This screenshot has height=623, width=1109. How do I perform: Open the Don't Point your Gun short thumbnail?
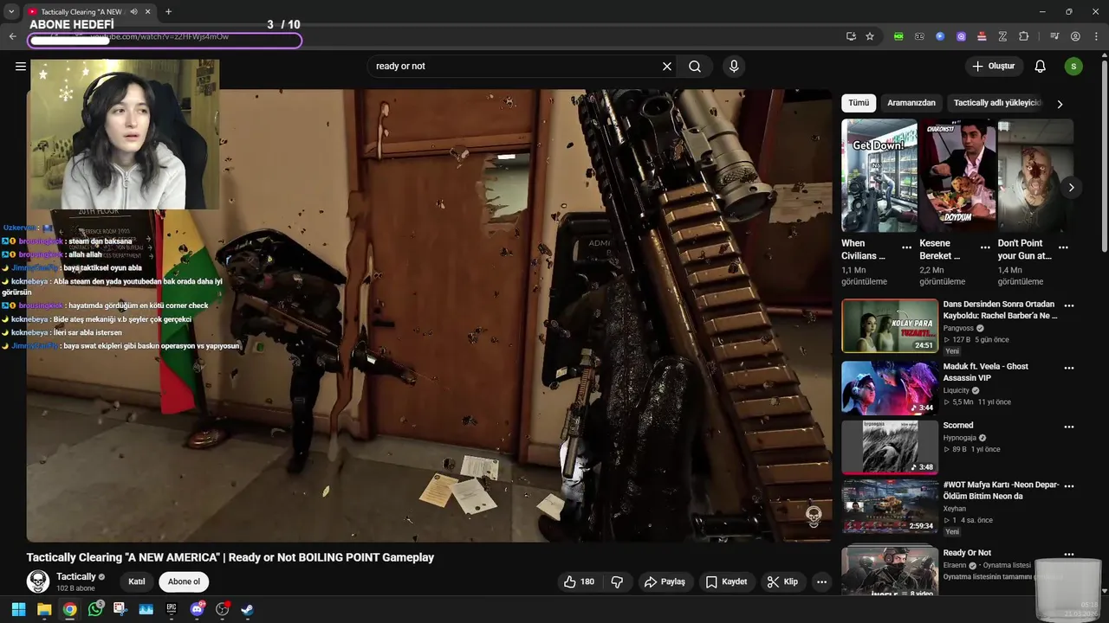coord(1035,176)
